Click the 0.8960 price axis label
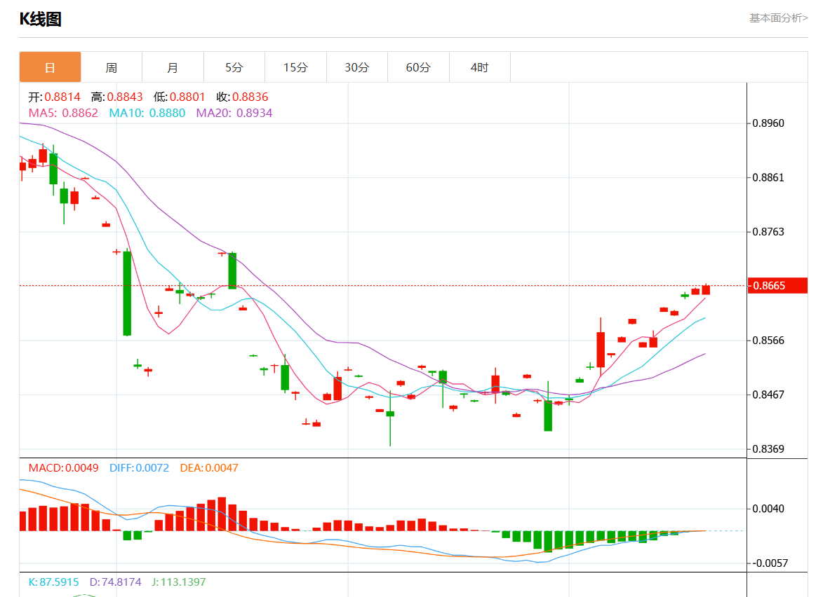Viewport: 830px width, 597px height. [x=768, y=123]
